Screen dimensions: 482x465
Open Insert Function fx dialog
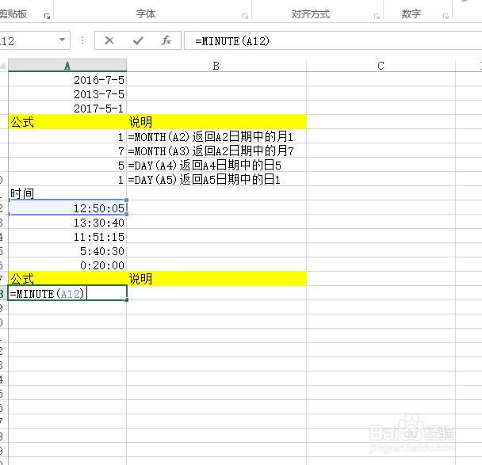[x=166, y=40]
